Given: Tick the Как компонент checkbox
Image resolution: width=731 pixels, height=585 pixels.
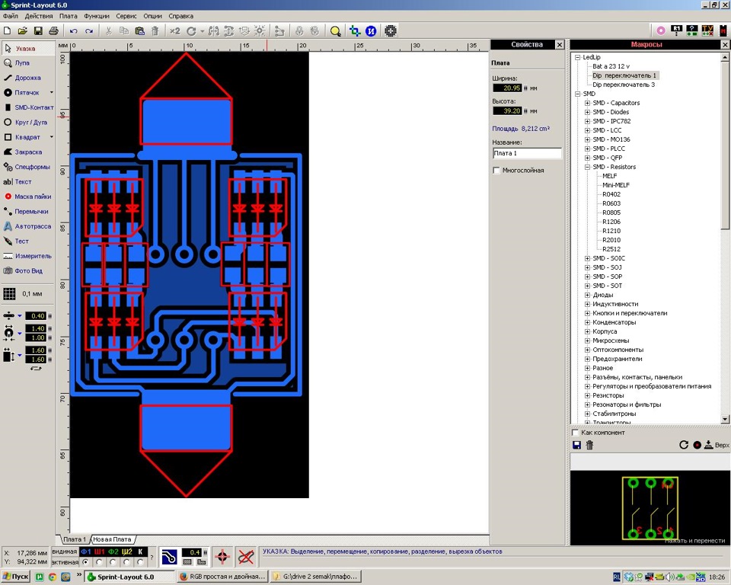Looking at the screenshot, I should pyautogui.click(x=576, y=433).
